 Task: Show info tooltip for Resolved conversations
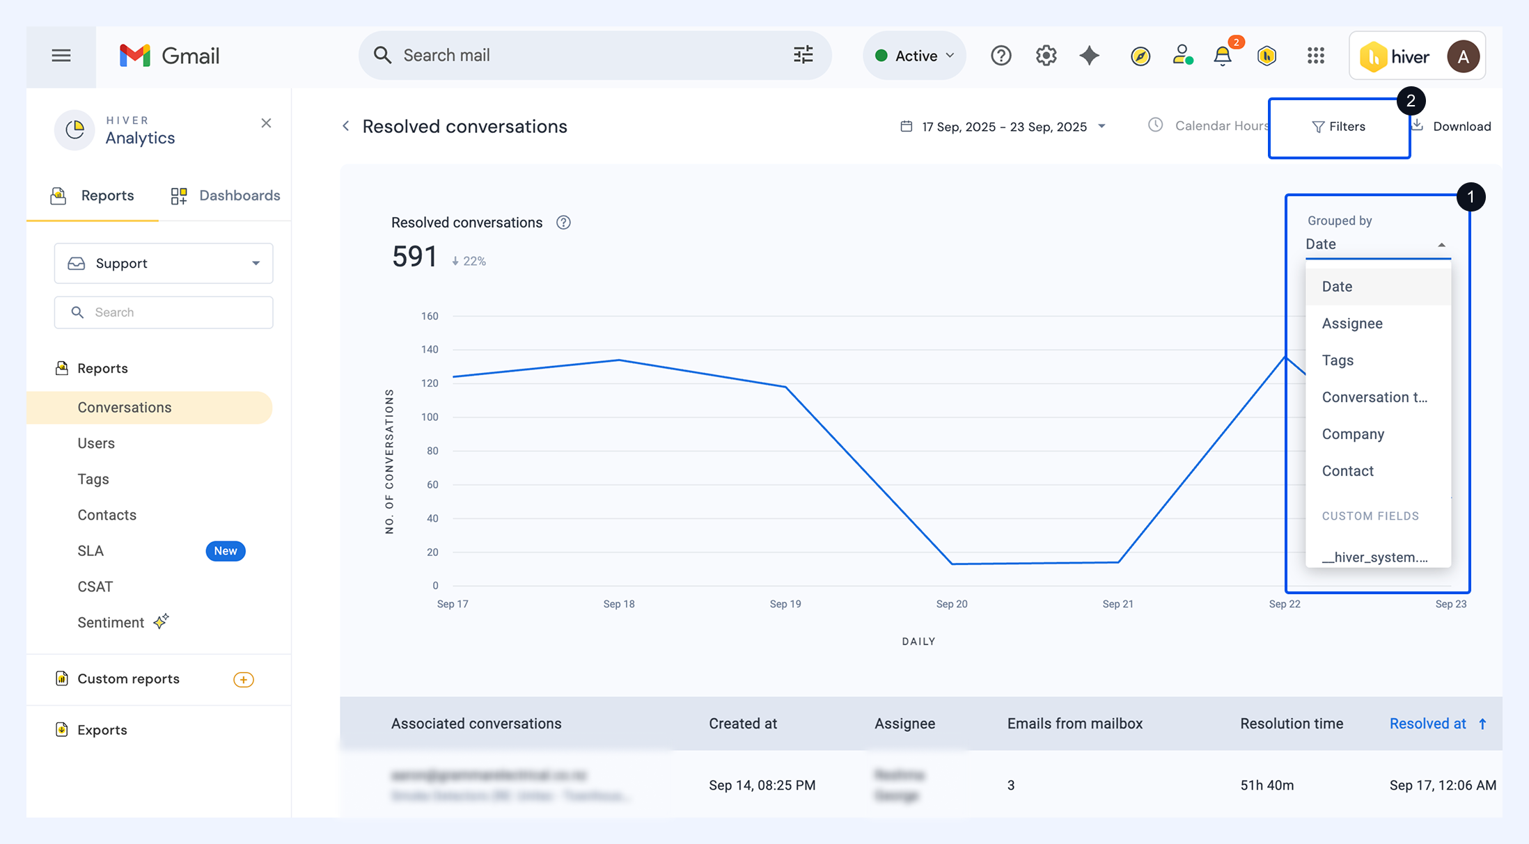563,223
